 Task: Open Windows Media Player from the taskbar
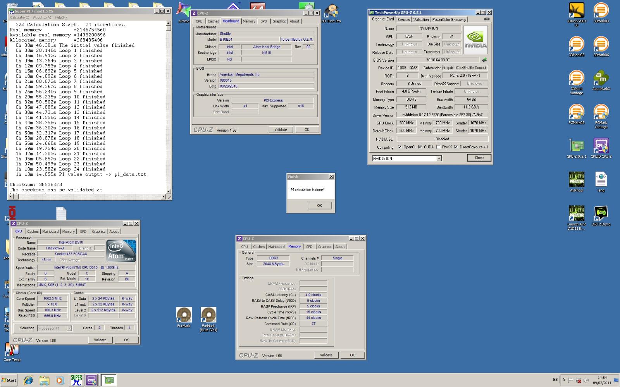point(59,380)
